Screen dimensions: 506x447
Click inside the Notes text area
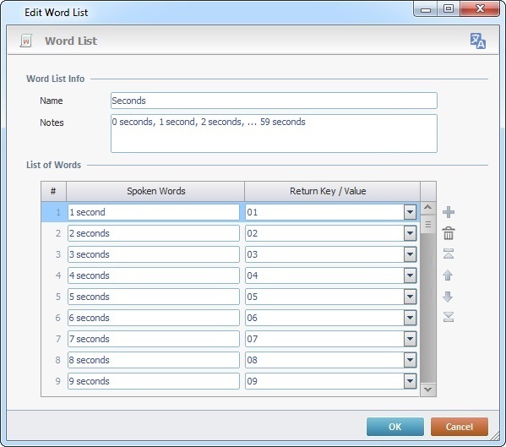(x=274, y=134)
